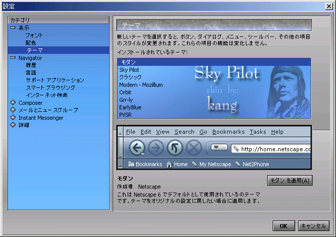Select the EarlyBlue theme
The image size is (336, 237).
click(x=130, y=107)
